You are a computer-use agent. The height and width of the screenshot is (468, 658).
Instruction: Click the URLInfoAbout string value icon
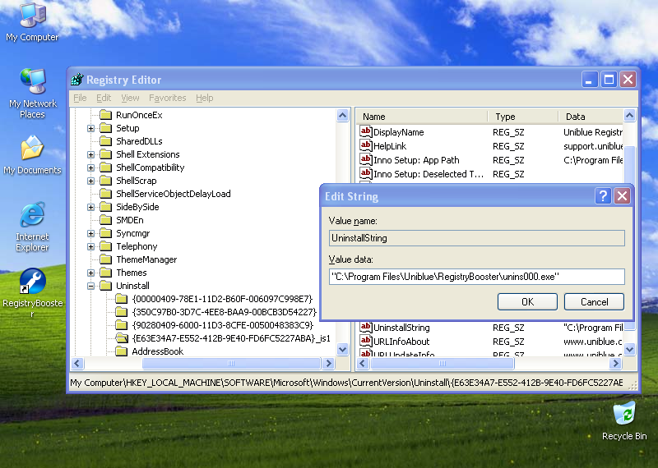pos(366,341)
